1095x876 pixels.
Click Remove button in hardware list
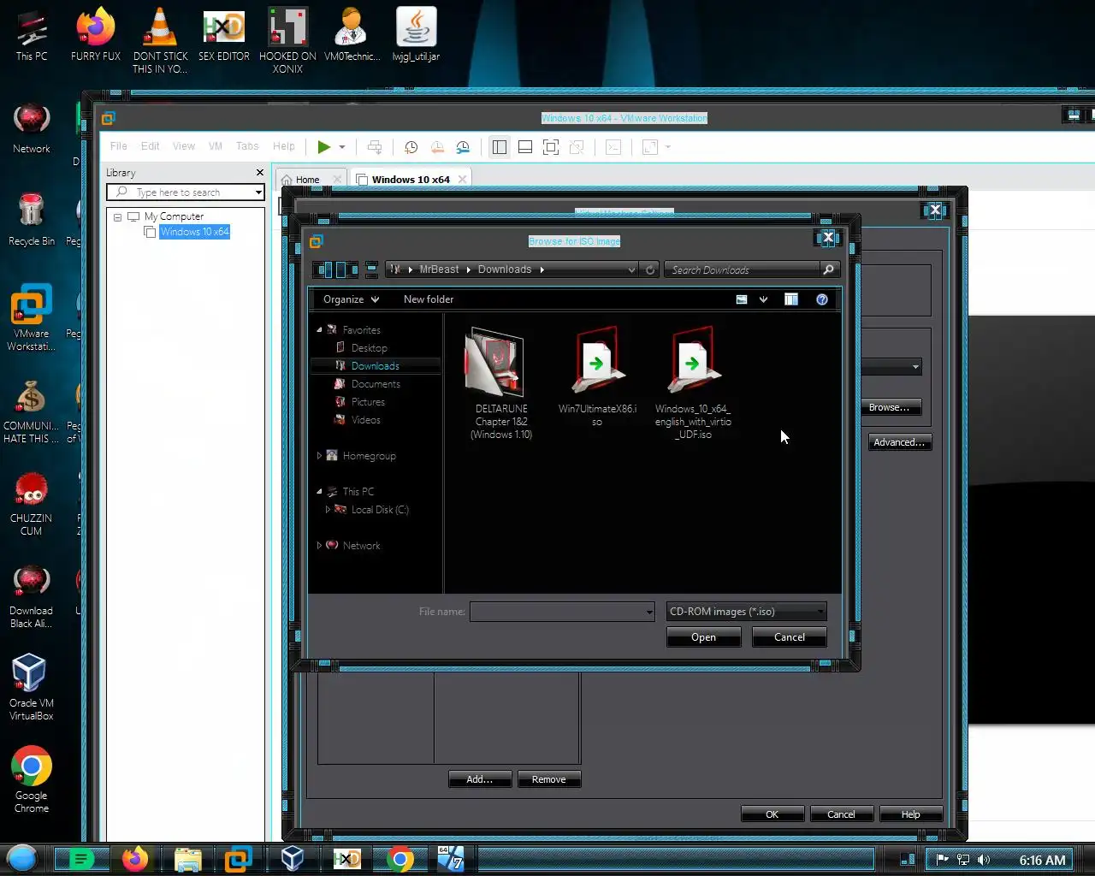pyautogui.click(x=548, y=779)
